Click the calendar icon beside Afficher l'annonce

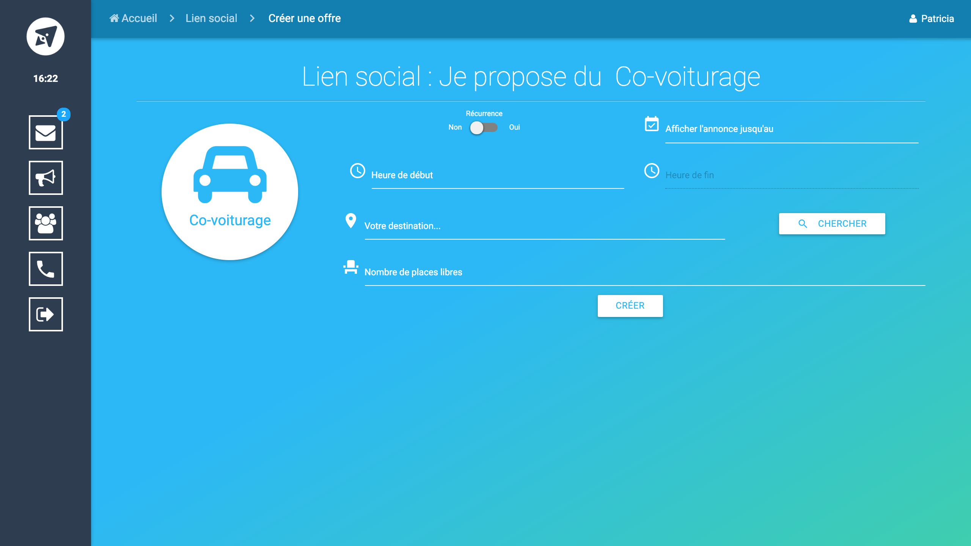click(652, 124)
